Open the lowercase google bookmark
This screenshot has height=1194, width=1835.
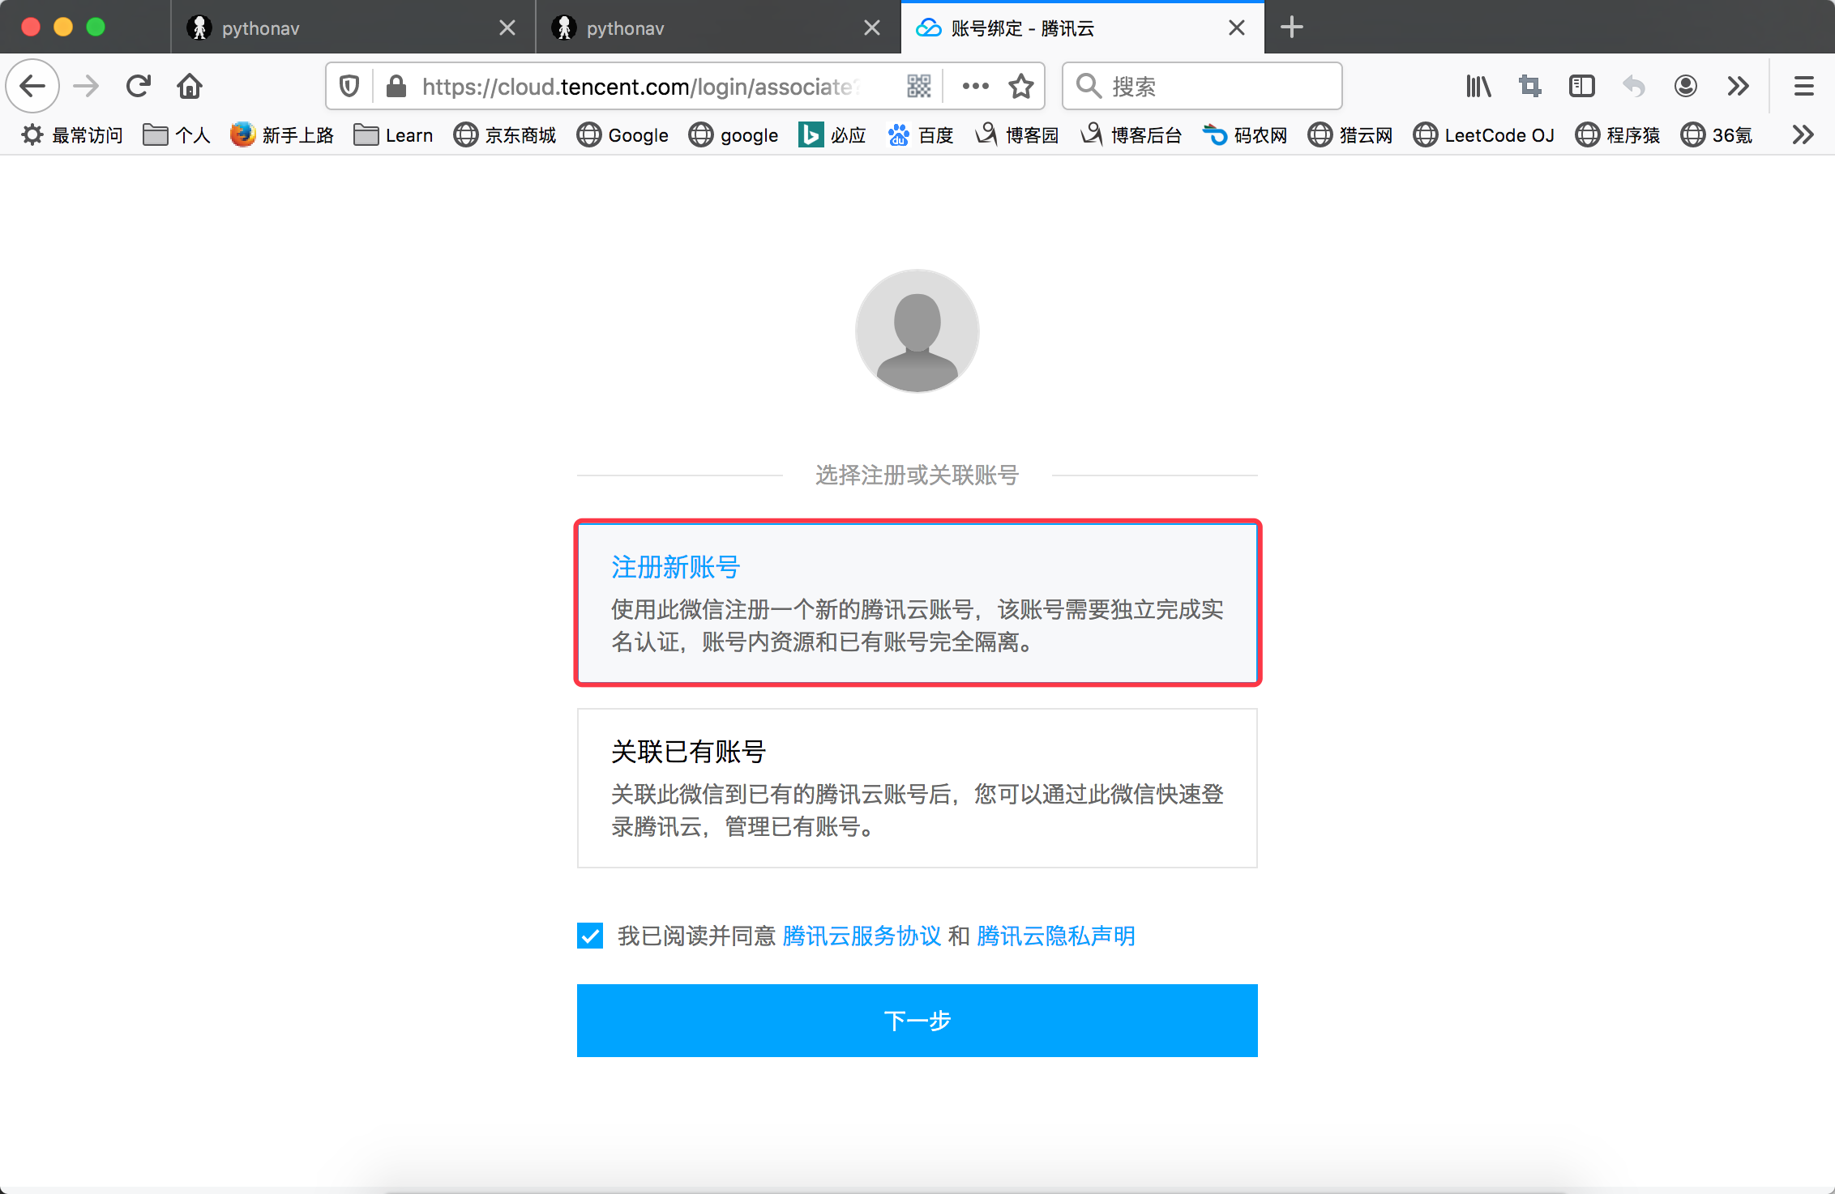734,134
